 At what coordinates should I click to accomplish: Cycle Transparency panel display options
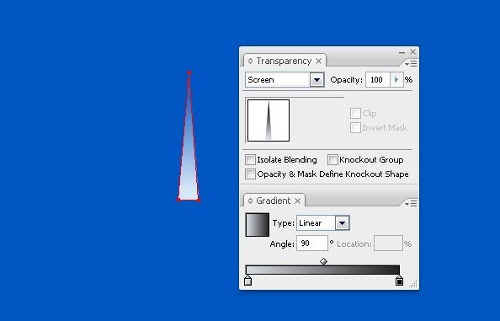[x=250, y=61]
